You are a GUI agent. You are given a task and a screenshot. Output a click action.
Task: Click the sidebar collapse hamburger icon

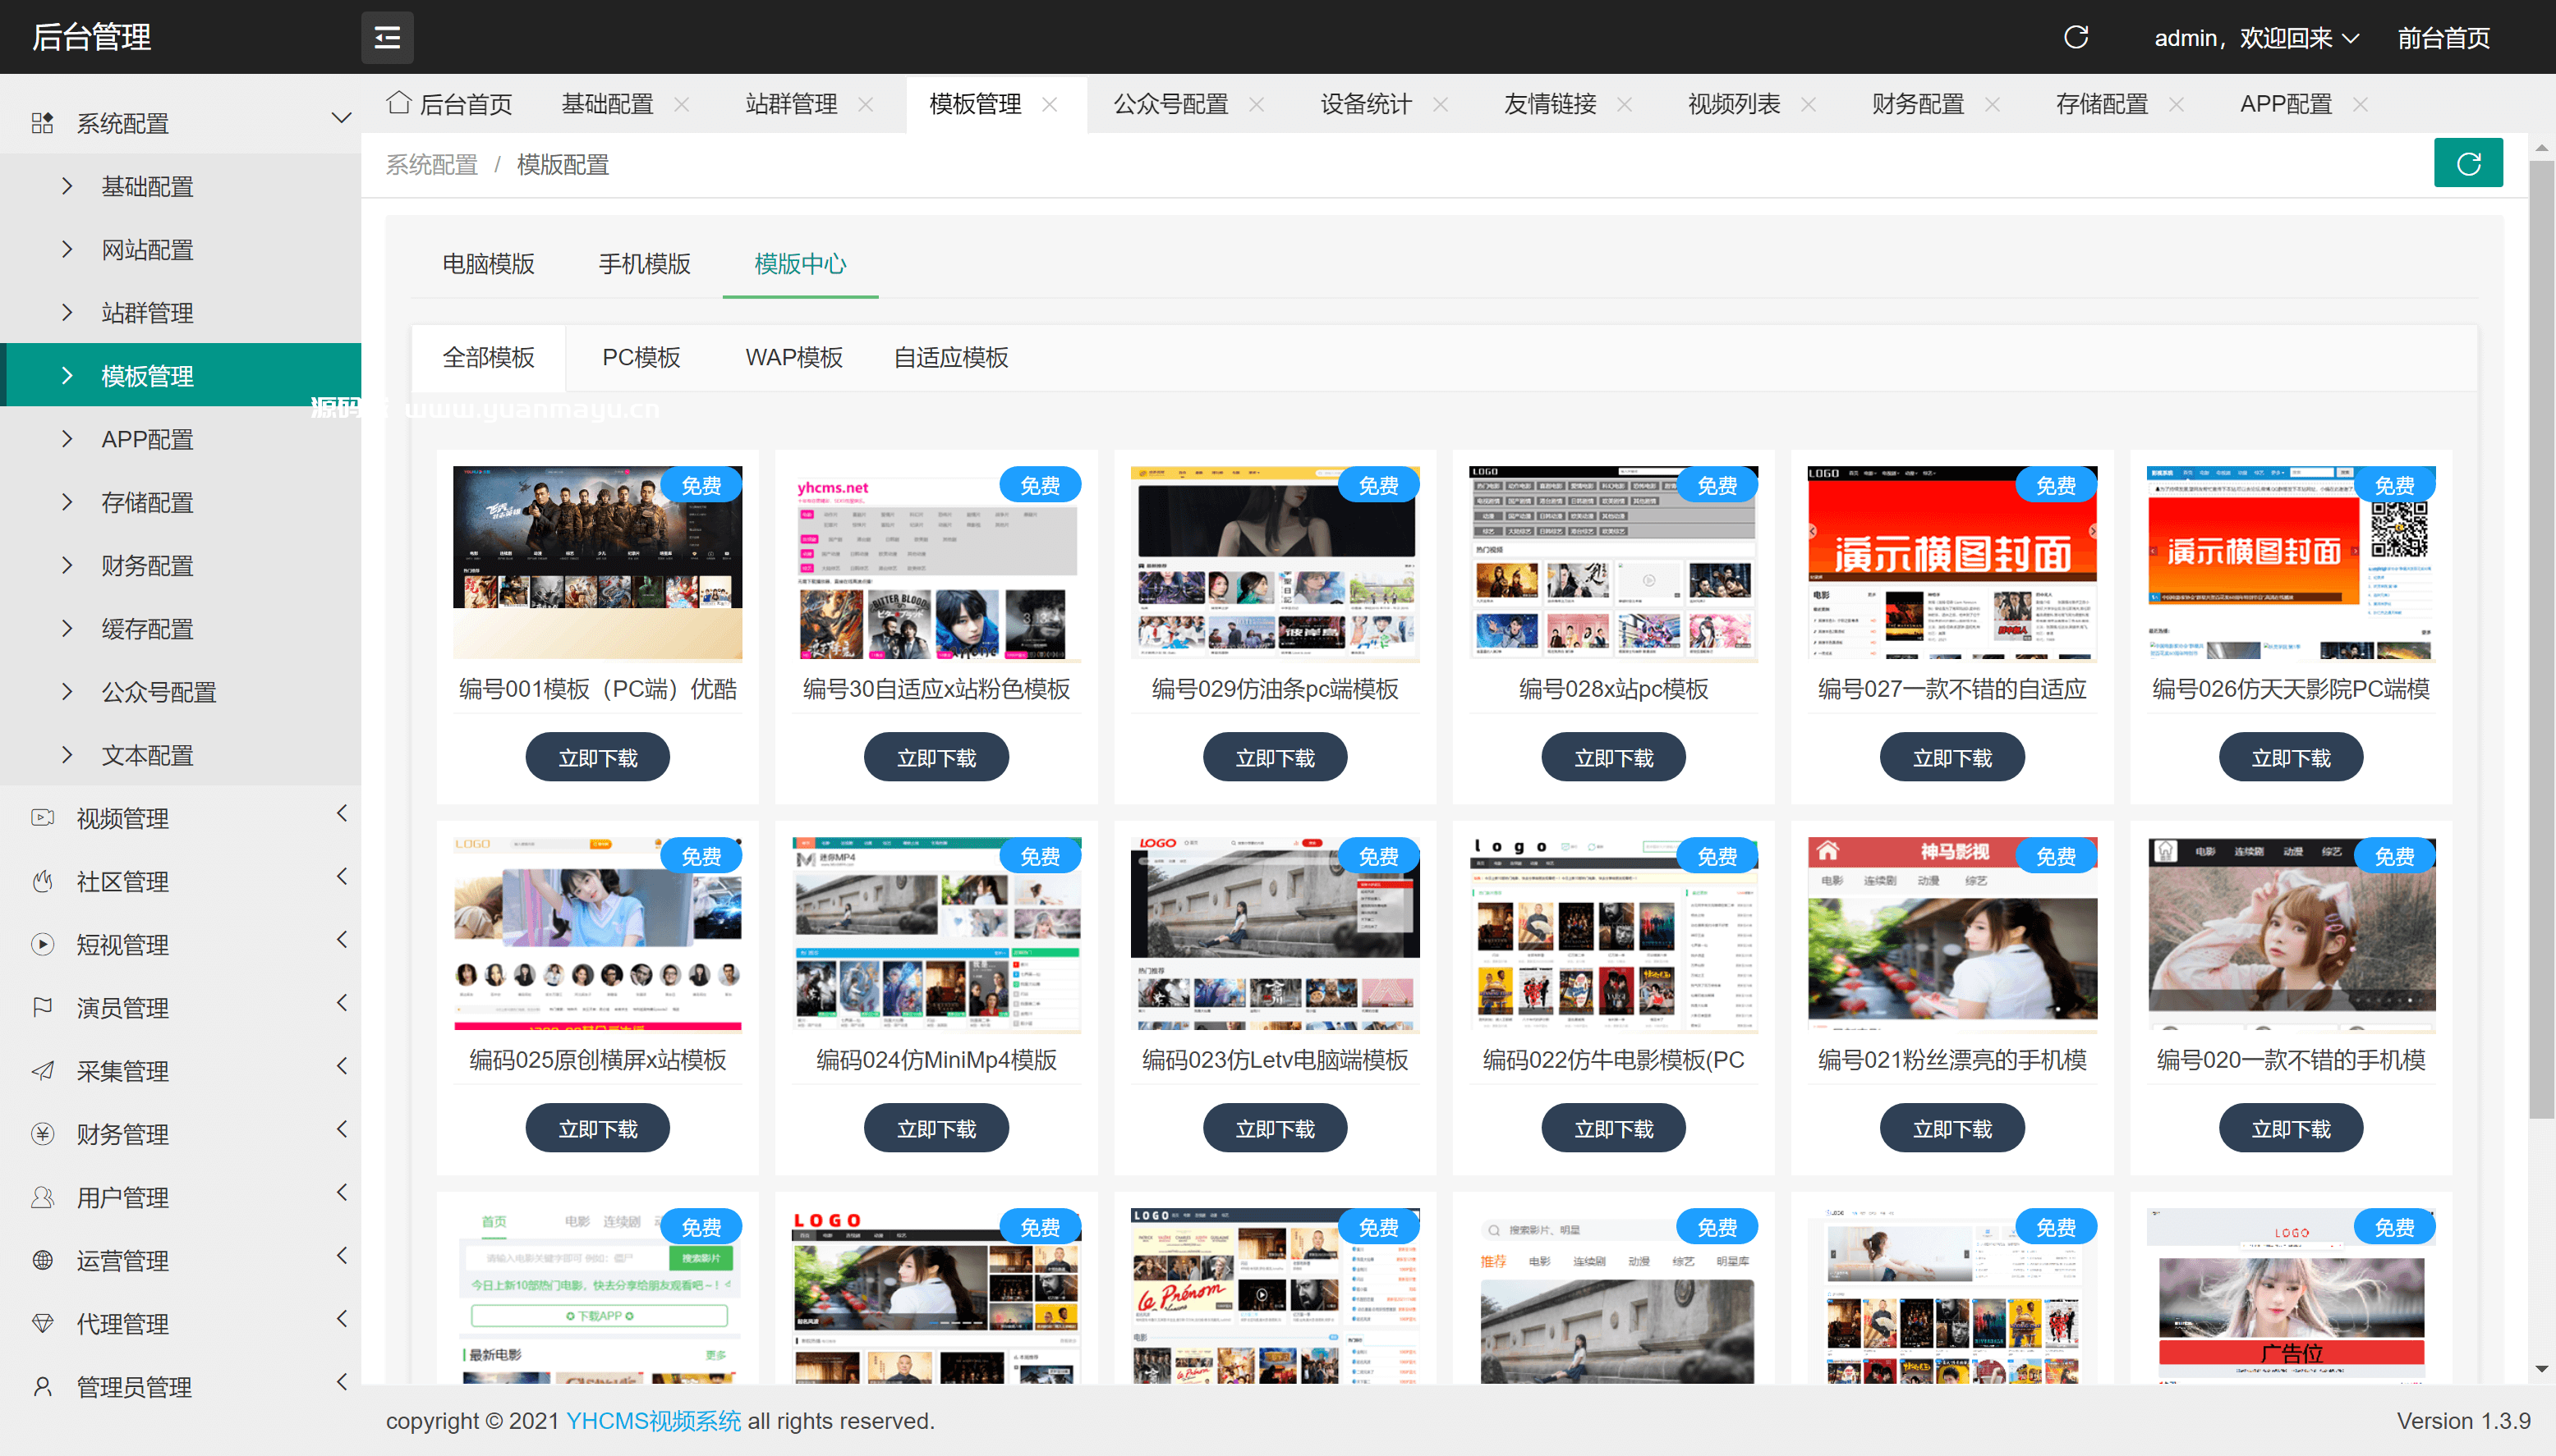pos(387,37)
